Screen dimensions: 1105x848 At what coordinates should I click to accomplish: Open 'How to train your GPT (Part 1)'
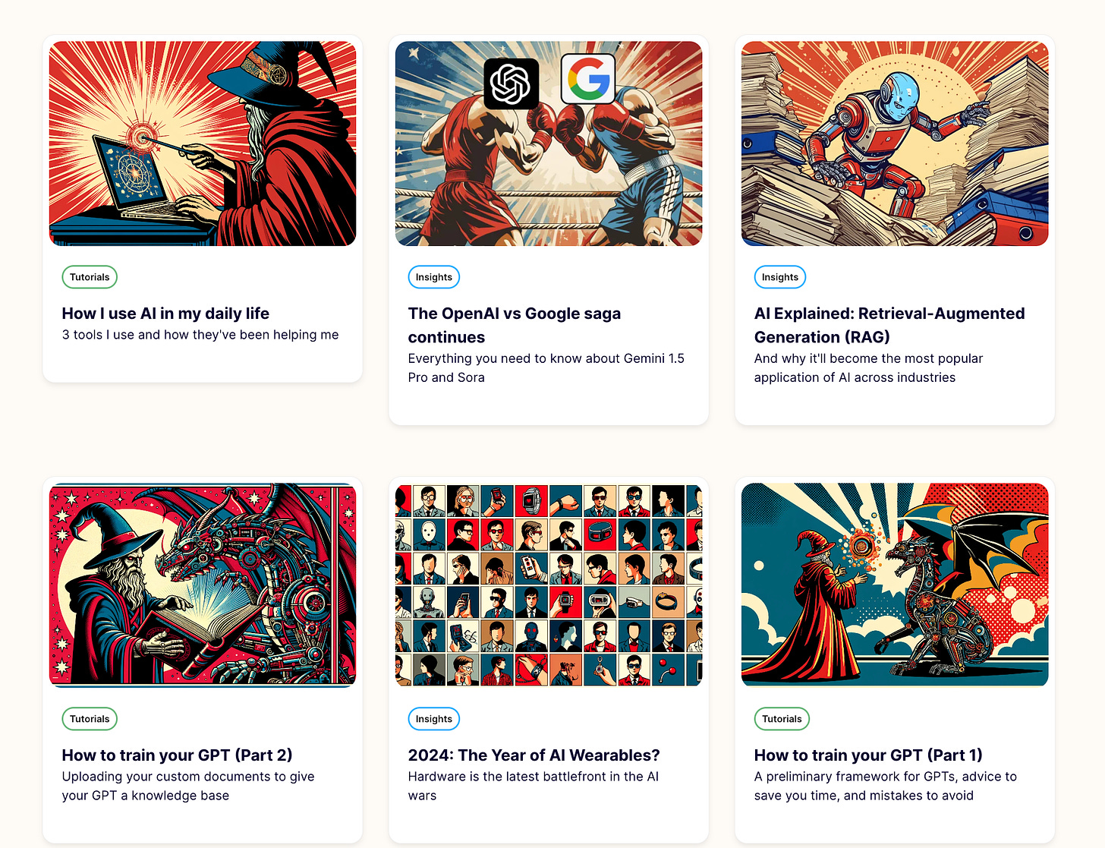pos(868,755)
